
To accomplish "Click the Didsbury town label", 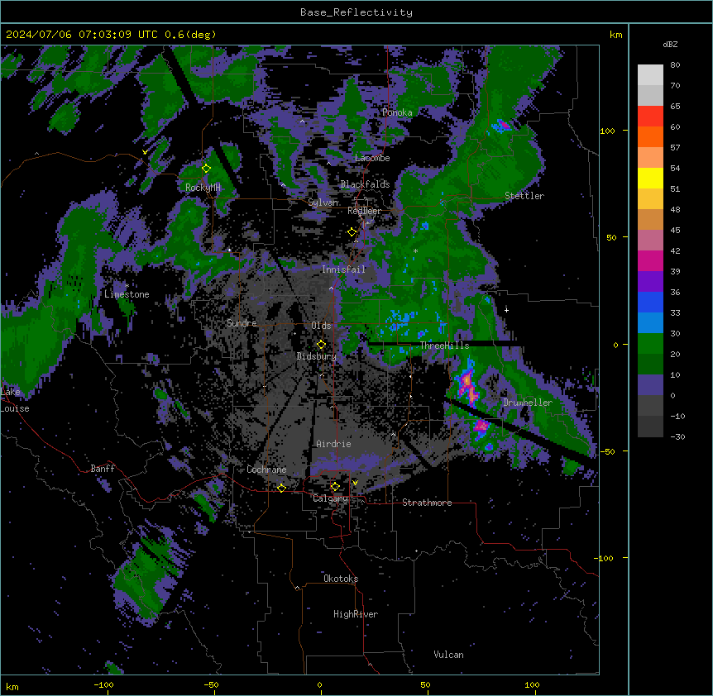I will tap(317, 356).
